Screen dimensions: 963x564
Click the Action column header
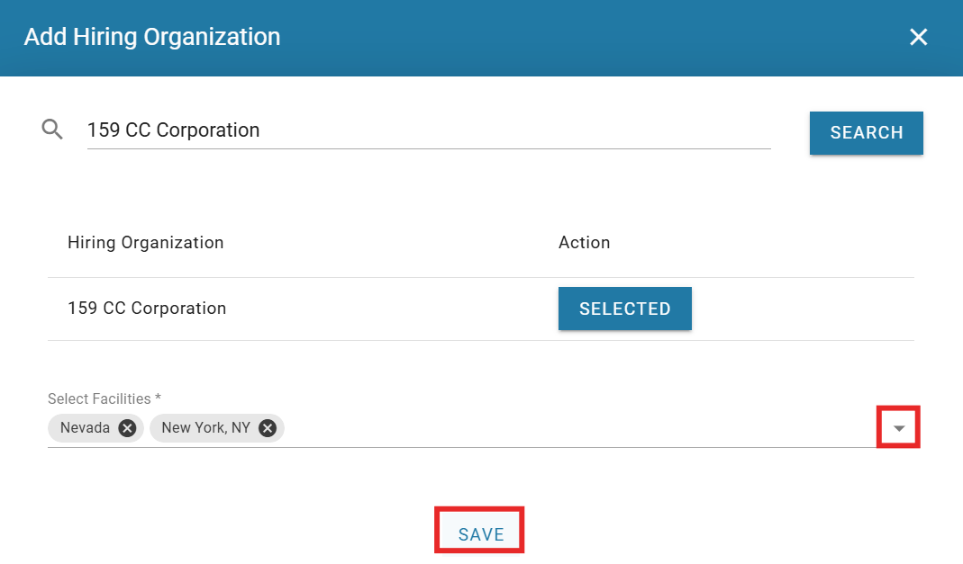click(x=584, y=243)
